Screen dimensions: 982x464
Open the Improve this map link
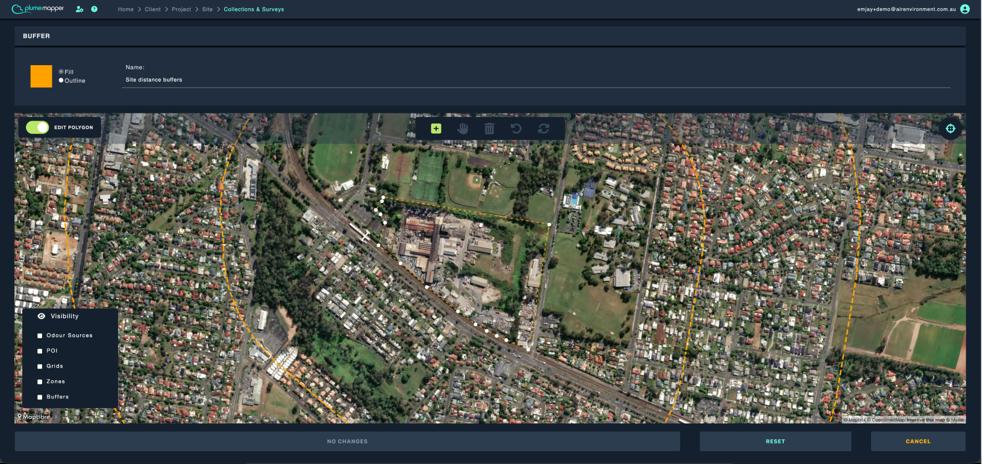[x=926, y=420]
